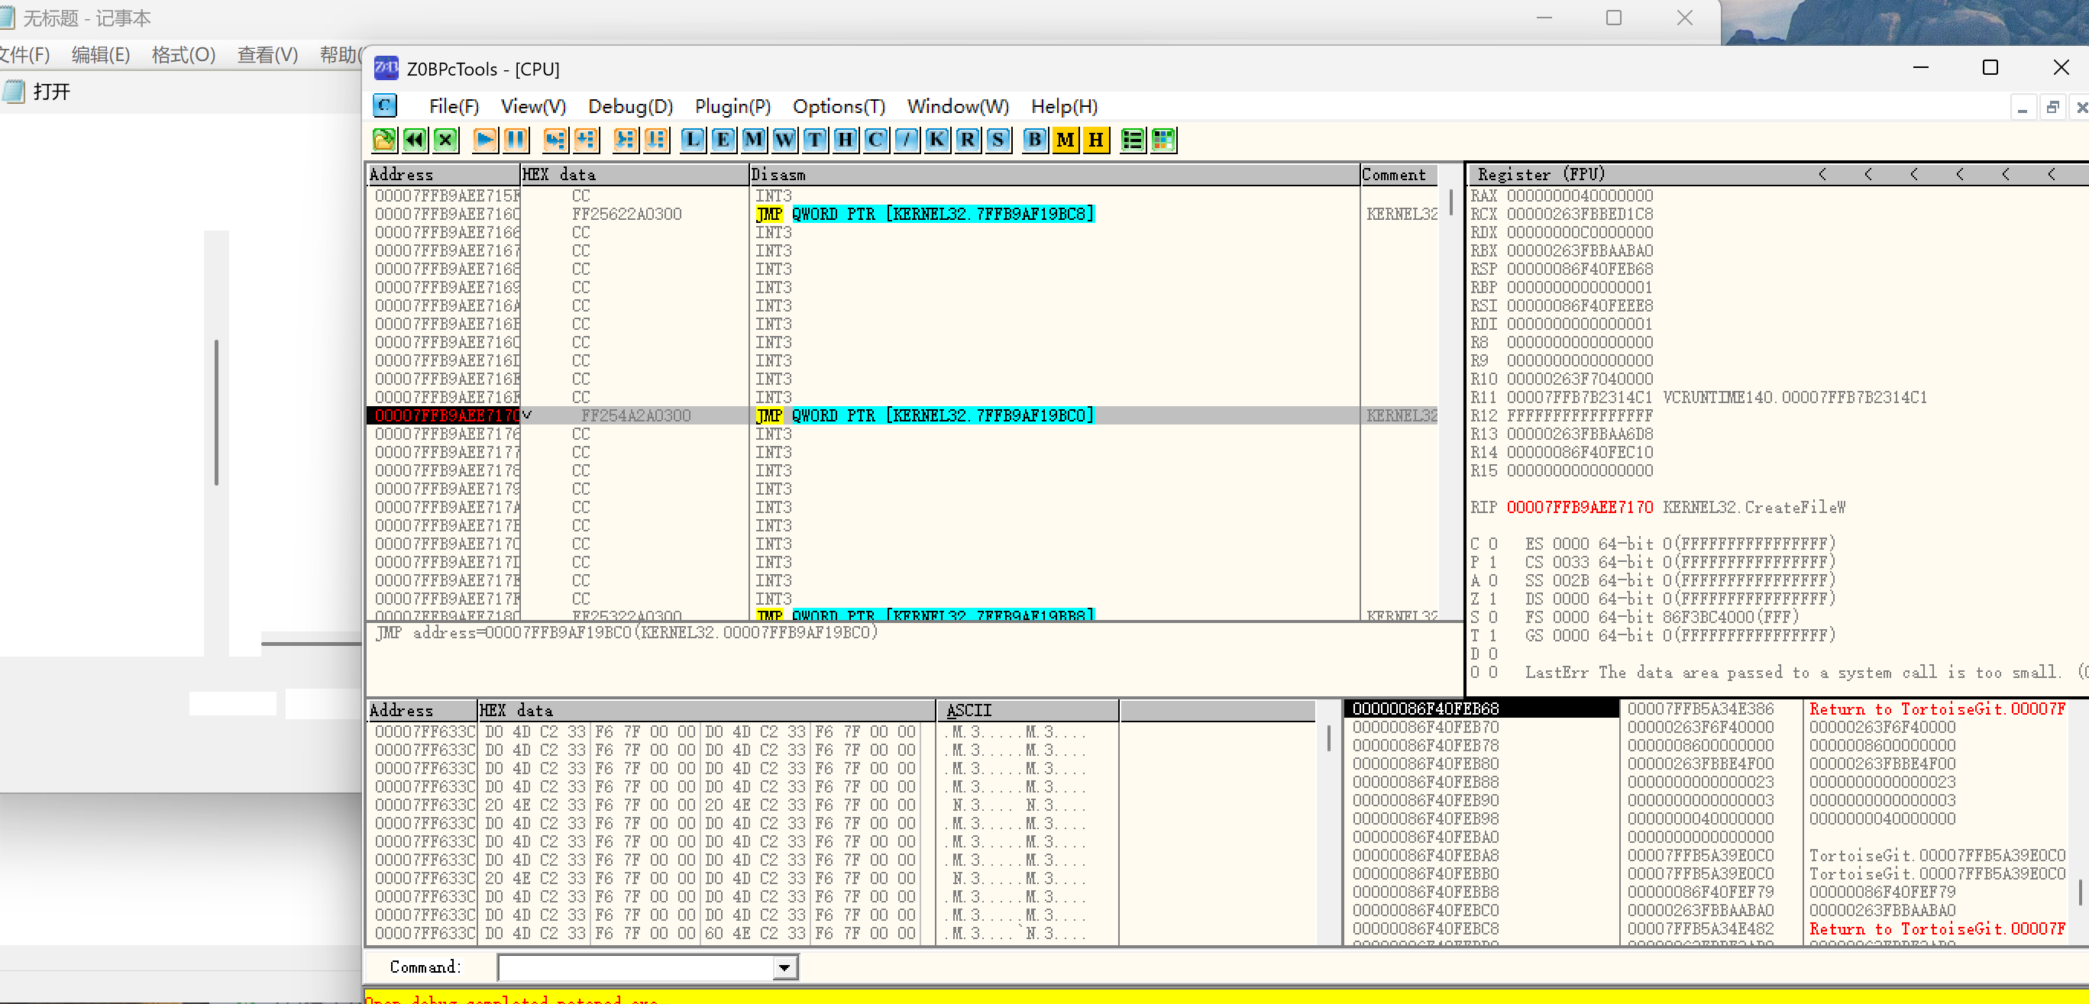The width and height of the screenshot is (2089, 1004).
Task: Open CPU window with blue C icon
Action: tap(876, 140)
